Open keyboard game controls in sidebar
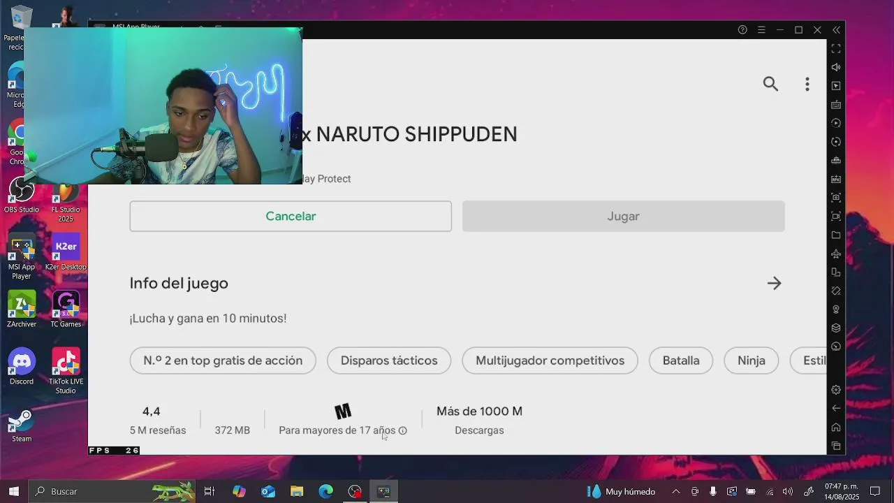 pyautogui.click(x=836, y=105)
